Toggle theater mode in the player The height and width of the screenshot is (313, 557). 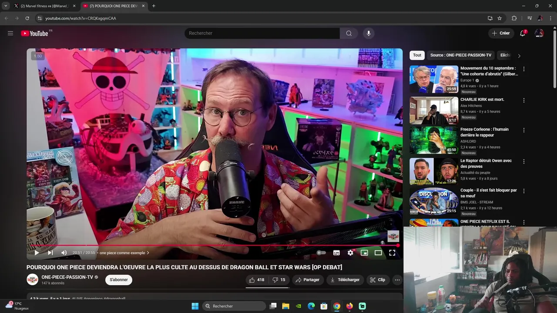[378, 253]
